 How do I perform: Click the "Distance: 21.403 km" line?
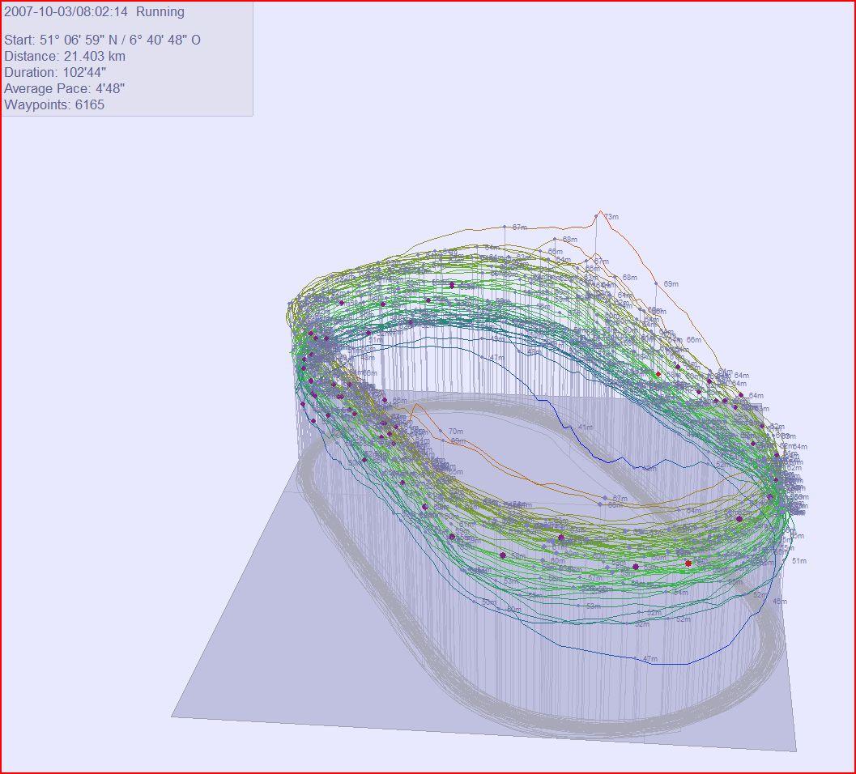click(x=65, y=56)
